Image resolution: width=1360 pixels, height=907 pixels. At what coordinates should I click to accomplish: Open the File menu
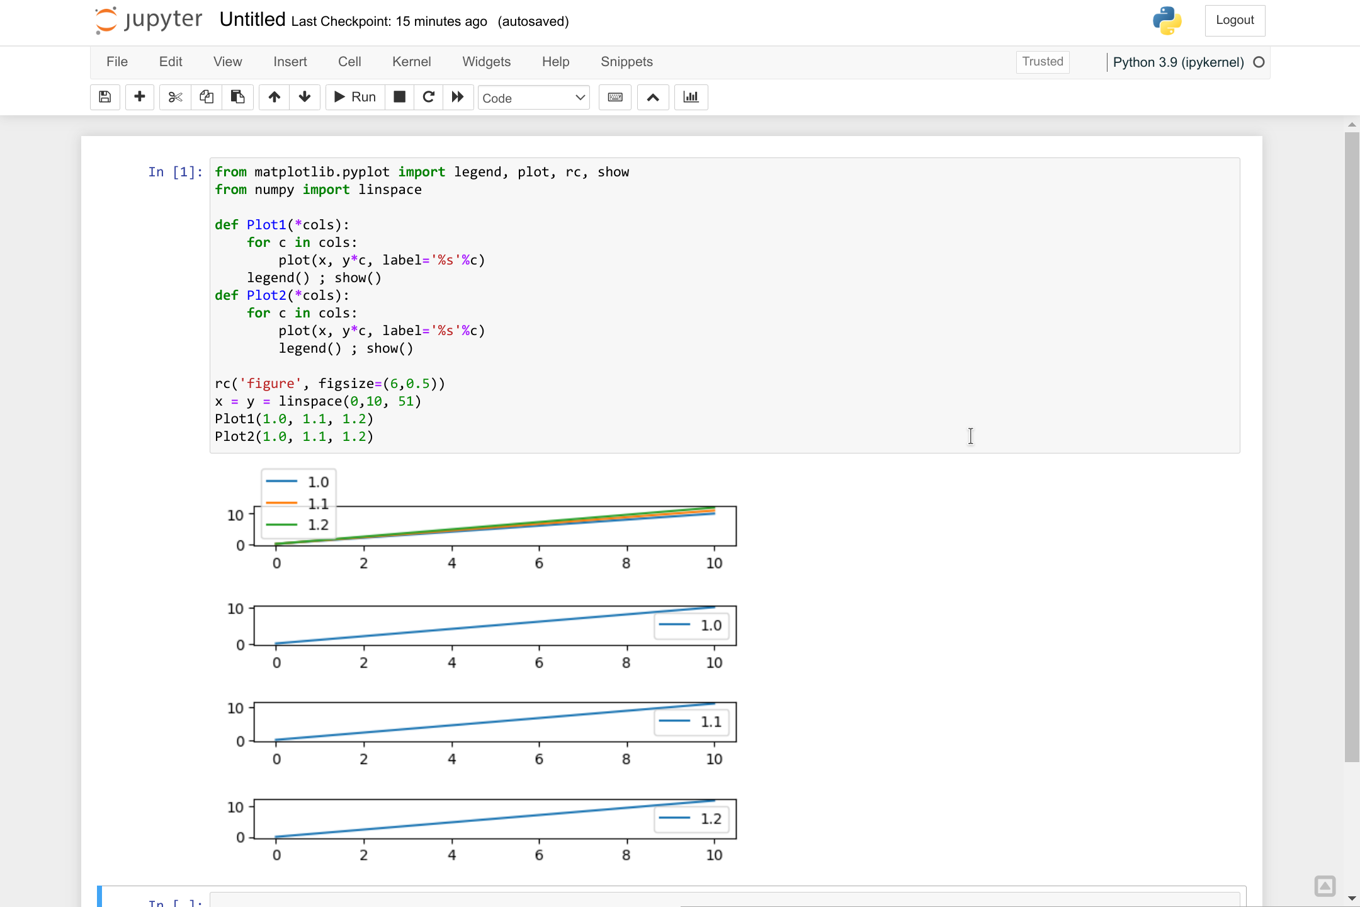click(117, 62)
